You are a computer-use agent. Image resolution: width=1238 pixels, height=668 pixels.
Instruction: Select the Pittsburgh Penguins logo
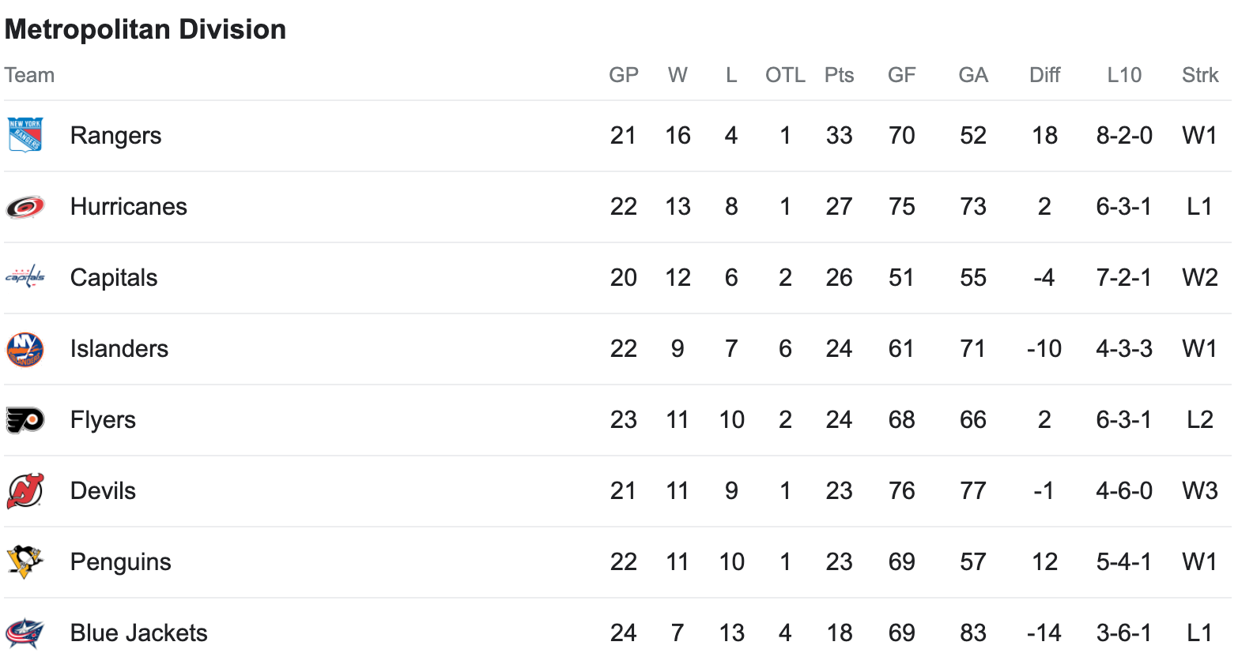click(x=25, y=561)
